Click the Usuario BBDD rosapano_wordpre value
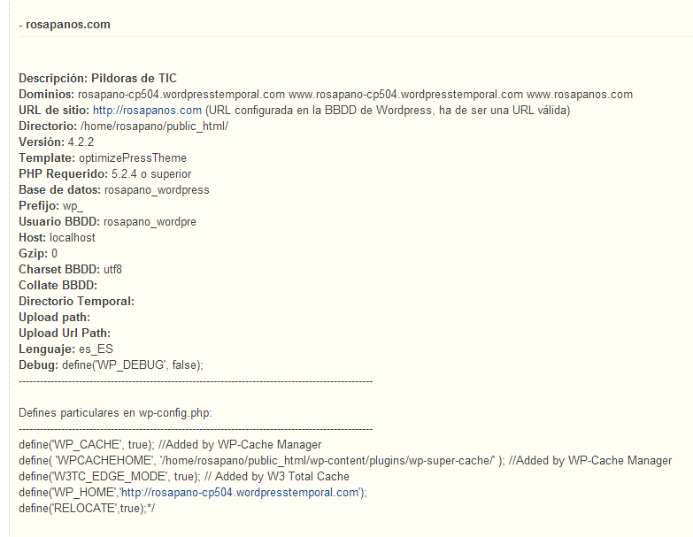 150,221
